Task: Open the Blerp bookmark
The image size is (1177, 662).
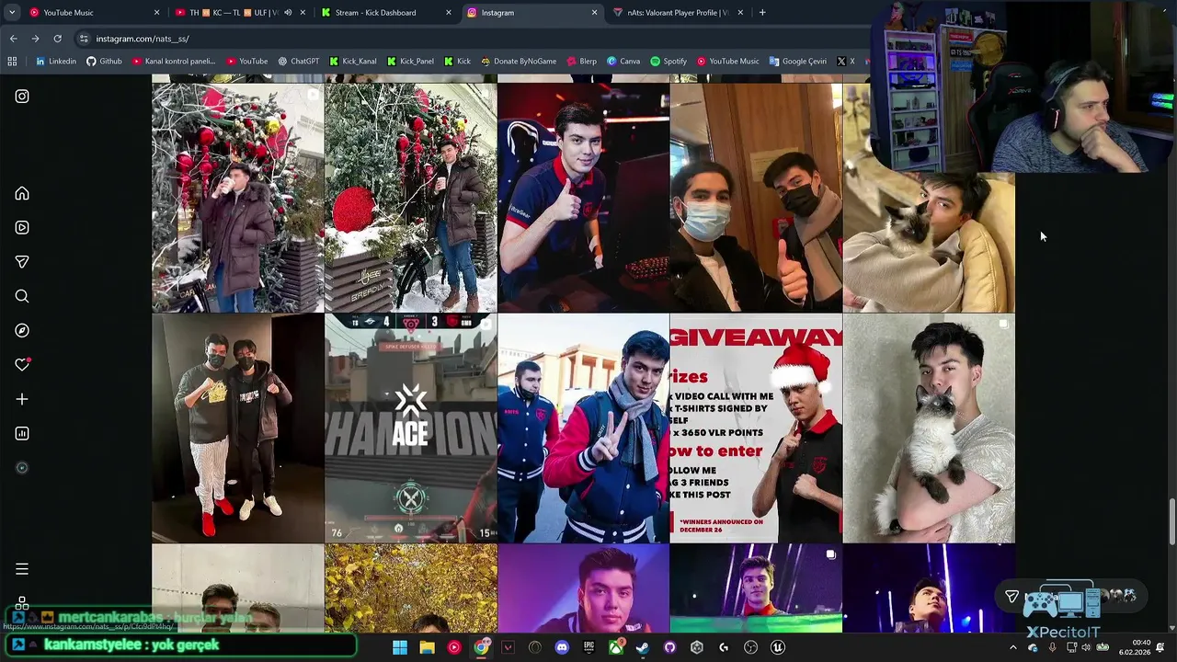Action: tap(580, 62)
